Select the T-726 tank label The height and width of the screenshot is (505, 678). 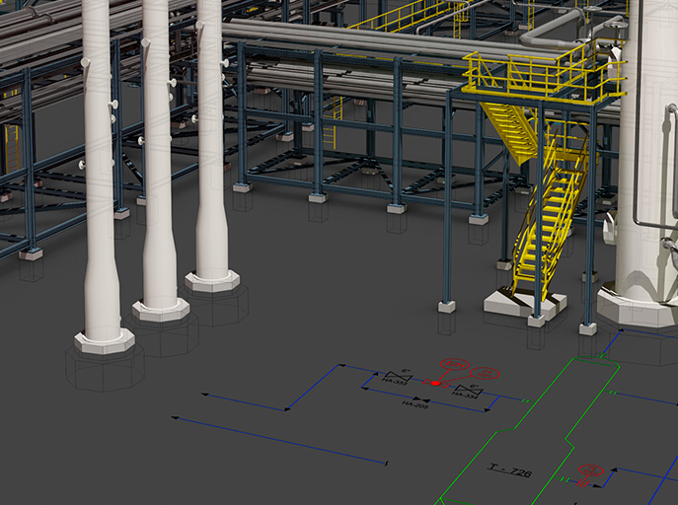point(510,472)
